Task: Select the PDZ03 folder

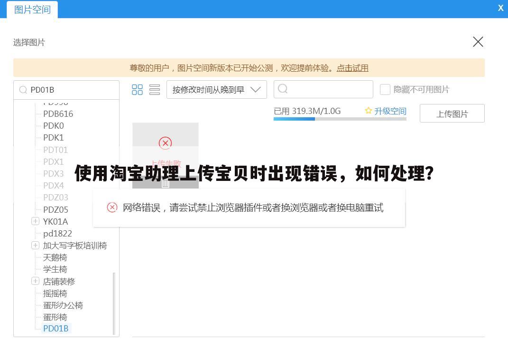Action: (x=55, y=197)
